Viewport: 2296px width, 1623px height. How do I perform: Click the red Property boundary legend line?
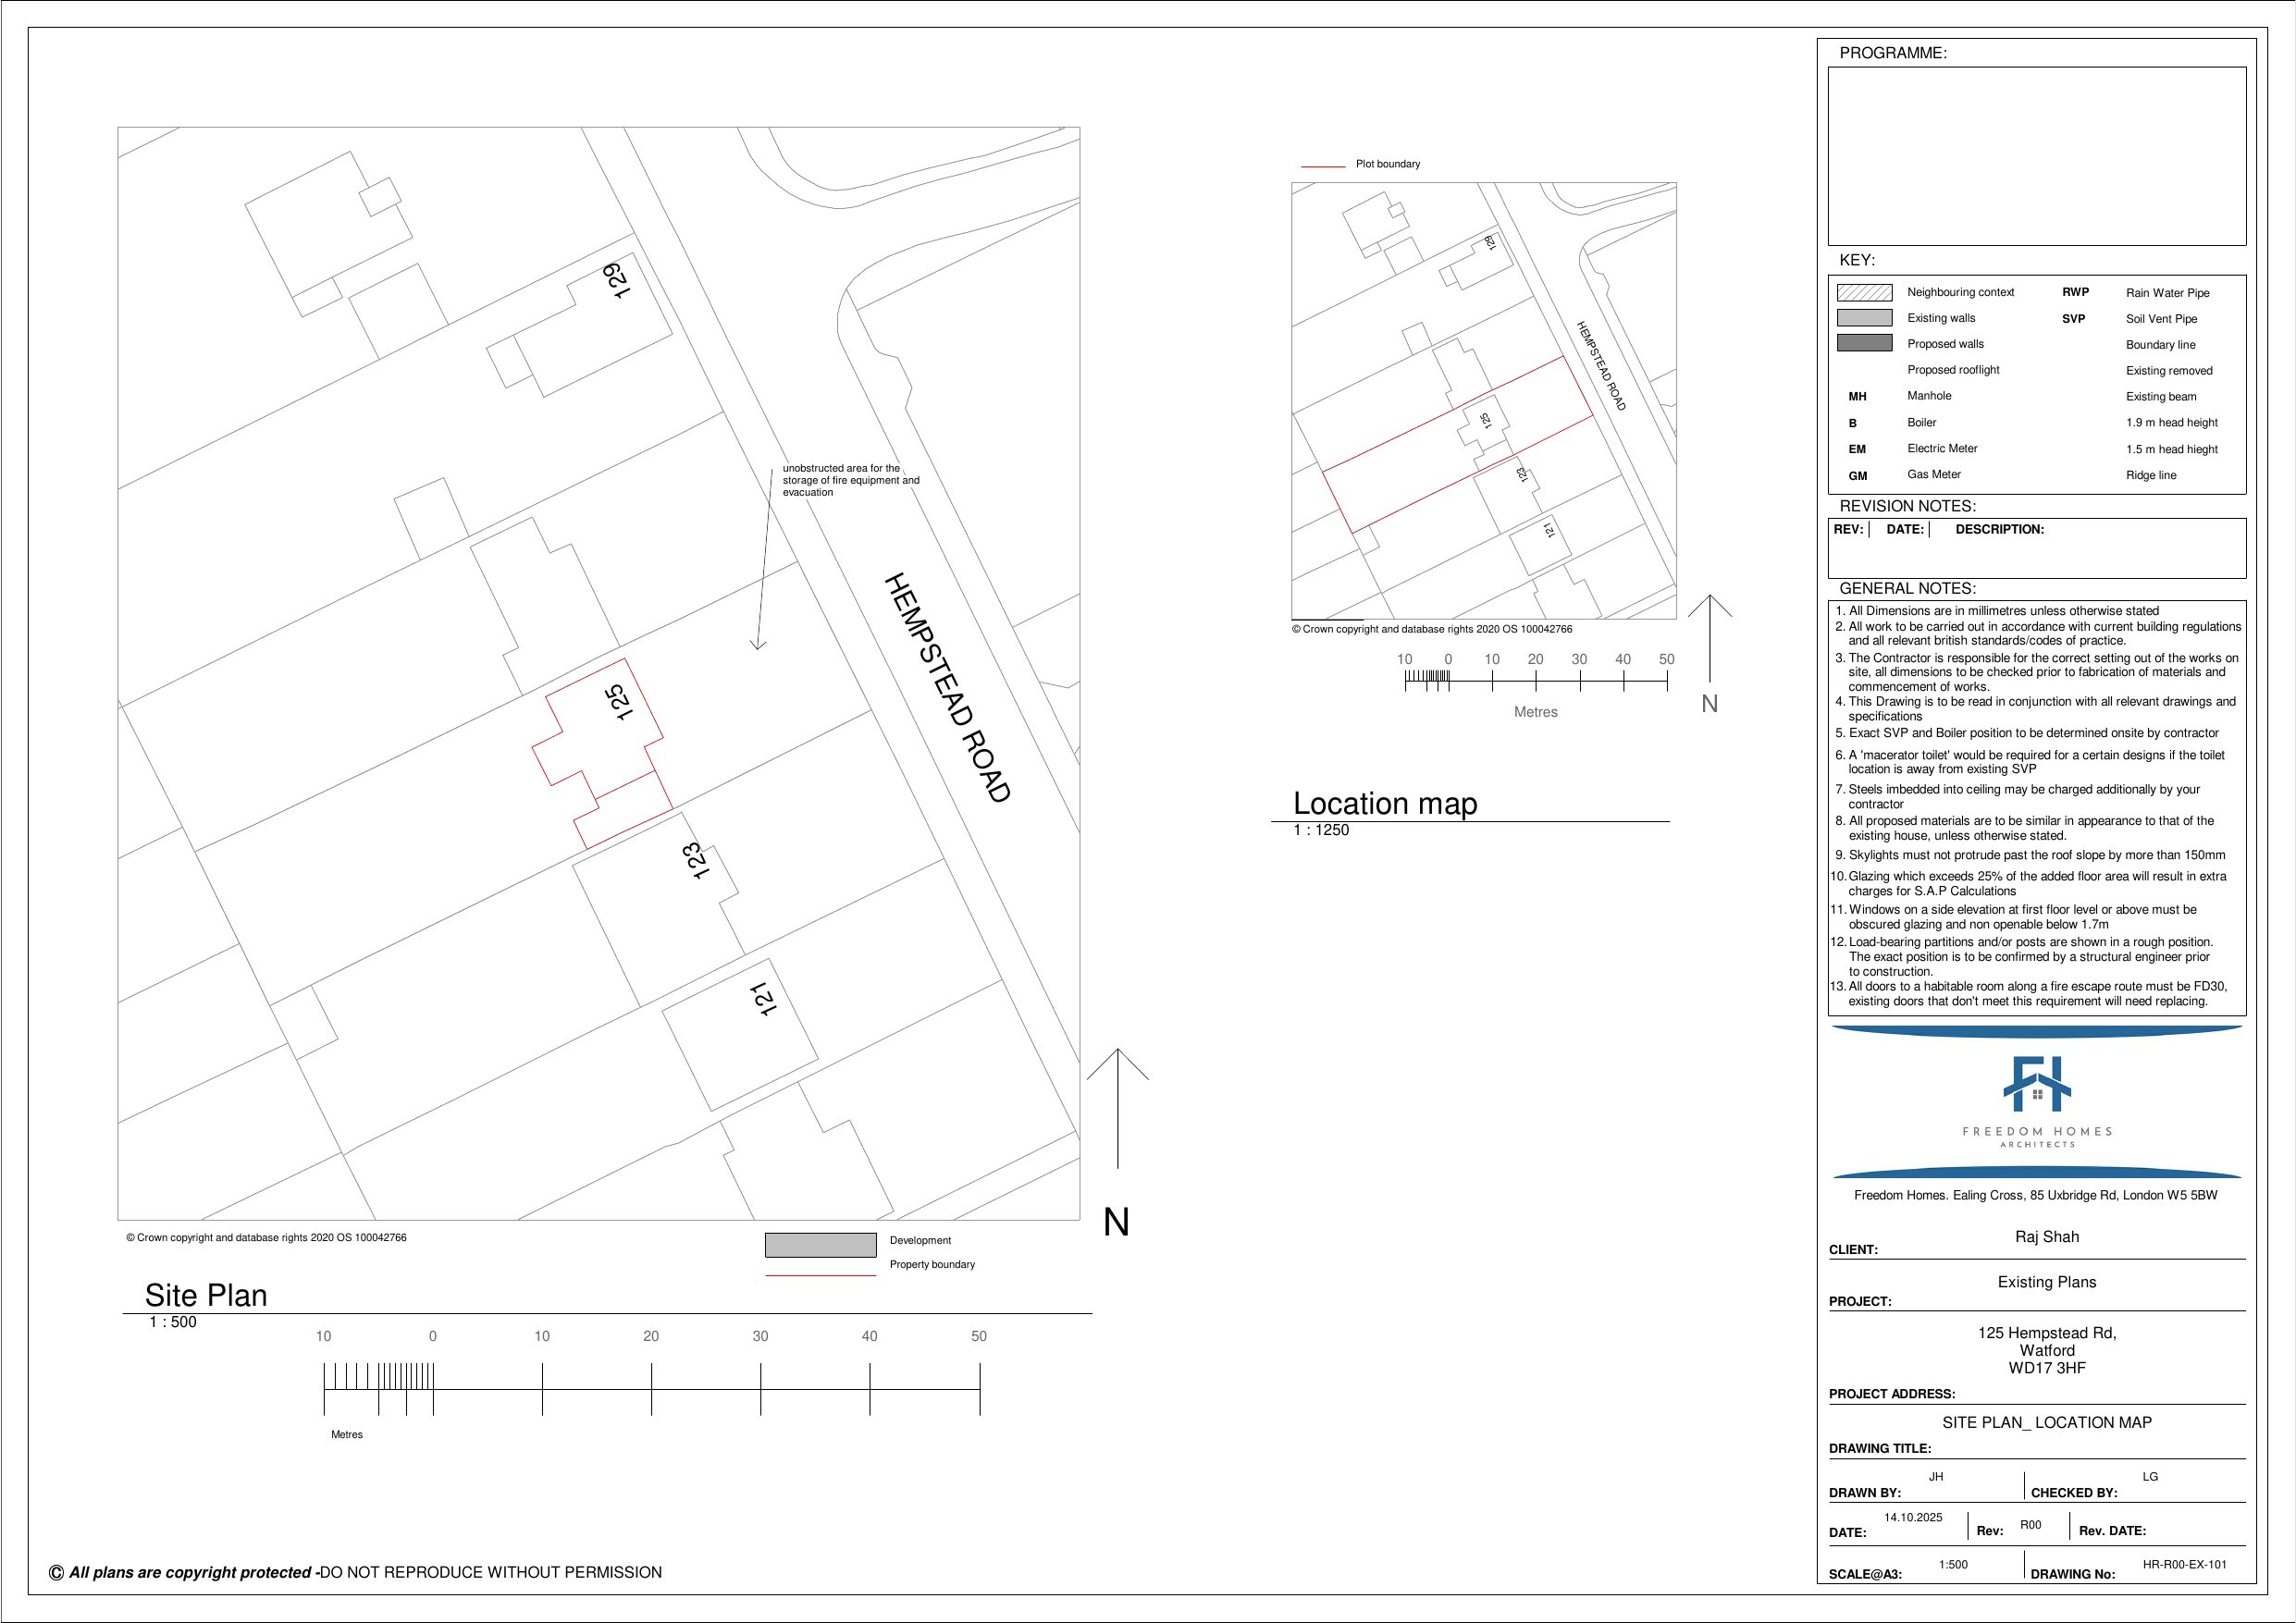point(820,1275)
